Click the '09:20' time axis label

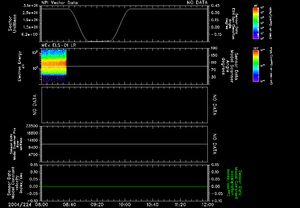pyautogui.click(x=97, y=205)
